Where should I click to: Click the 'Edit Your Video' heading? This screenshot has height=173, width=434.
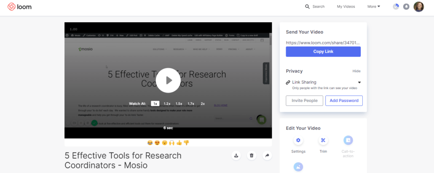click(303, 128)
